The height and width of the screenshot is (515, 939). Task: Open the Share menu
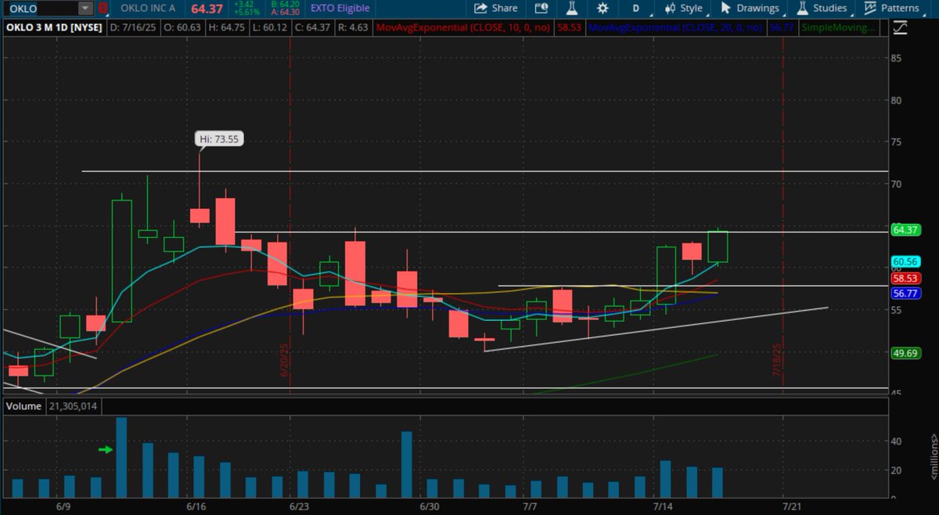(496, 9)
